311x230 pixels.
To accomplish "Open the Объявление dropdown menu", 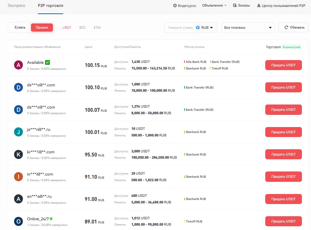I will pyautogui.click(x=214, y=6).
